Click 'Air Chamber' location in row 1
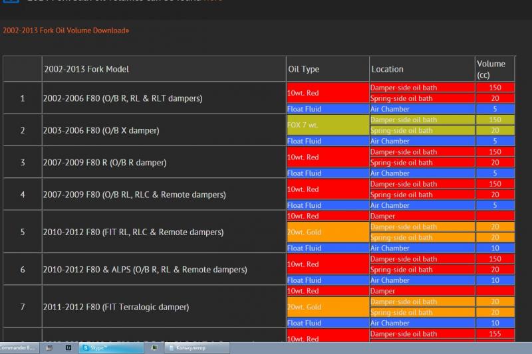 (422, 109)
